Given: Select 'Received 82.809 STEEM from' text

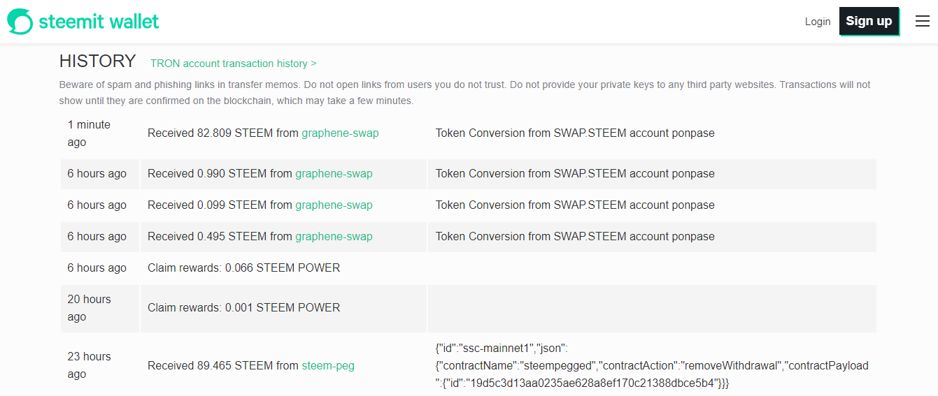Looking at the screenshot, I should [x=223, y=133].
